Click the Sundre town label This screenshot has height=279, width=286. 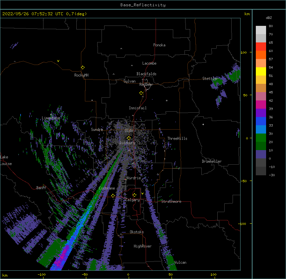[x=97, y=130]
